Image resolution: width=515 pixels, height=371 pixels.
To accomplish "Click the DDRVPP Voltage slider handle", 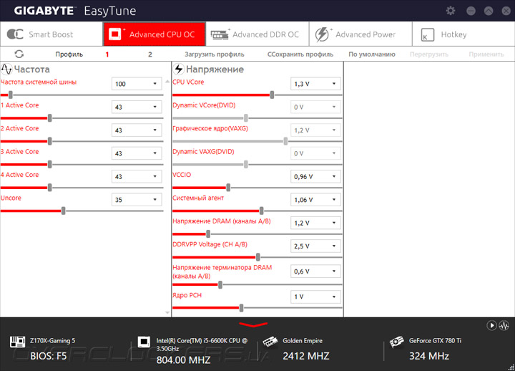I will click(x=257, y=257).
